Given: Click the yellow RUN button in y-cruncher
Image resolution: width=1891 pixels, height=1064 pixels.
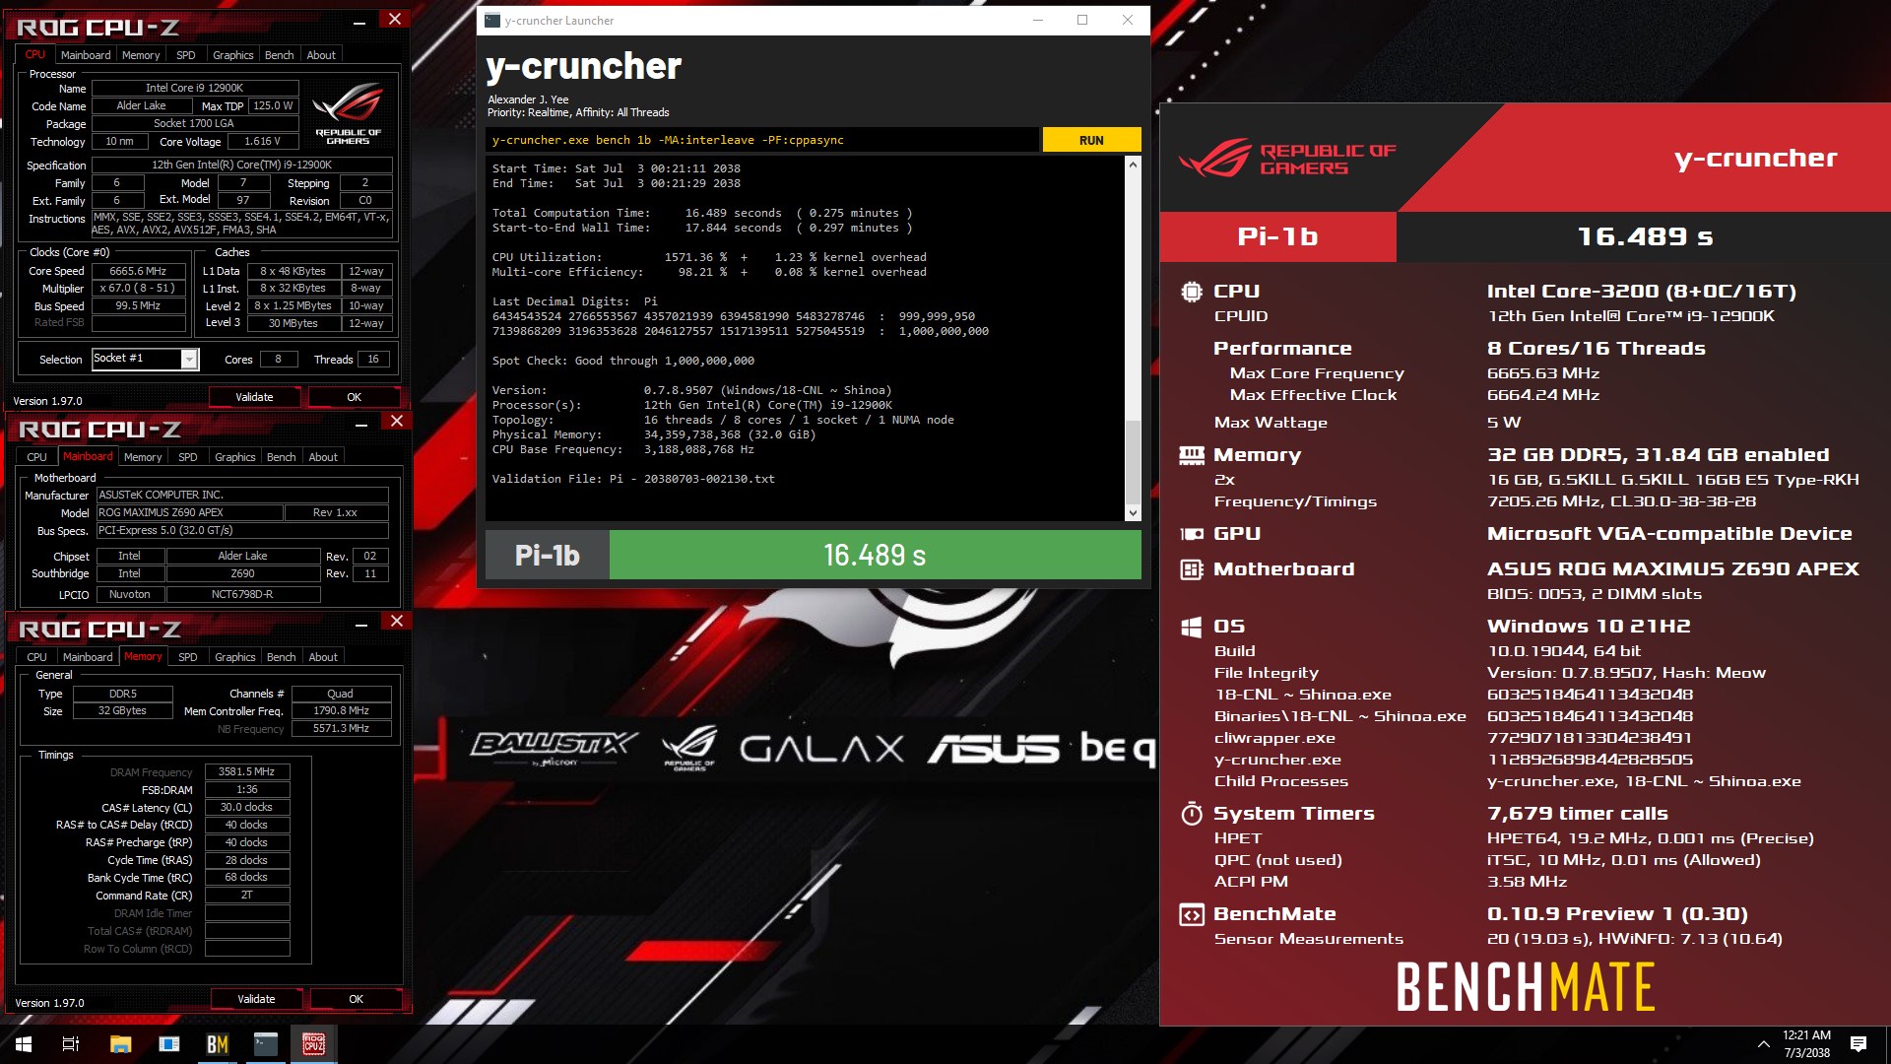Looking at the screenshot, I should [1091, 140].
